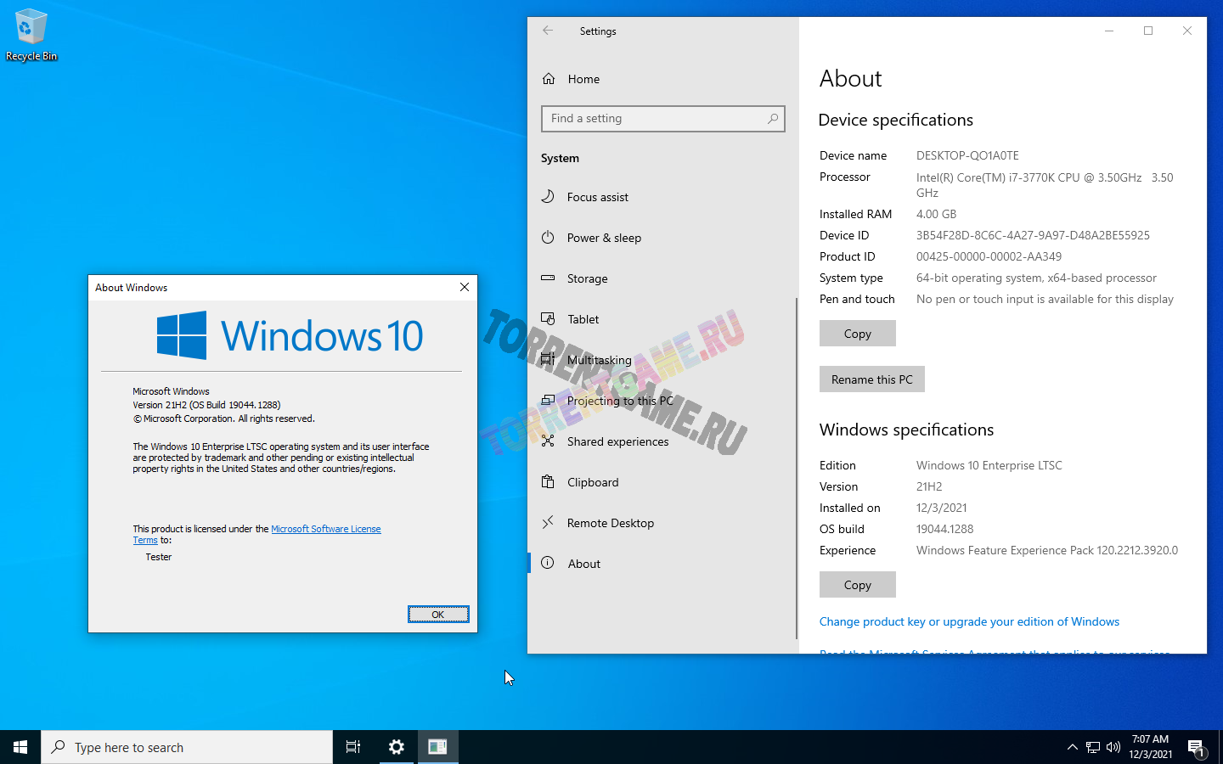Open the Microsoft Software License link

coord(325,529)
